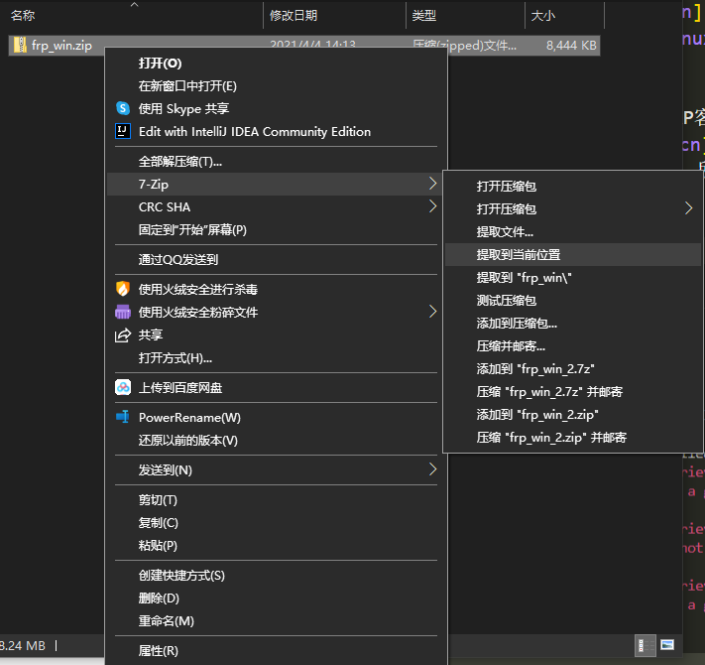The width and height of the screenshot is (705, 665).
Task: Sort by 大小 column header
Action: (543, 16)
